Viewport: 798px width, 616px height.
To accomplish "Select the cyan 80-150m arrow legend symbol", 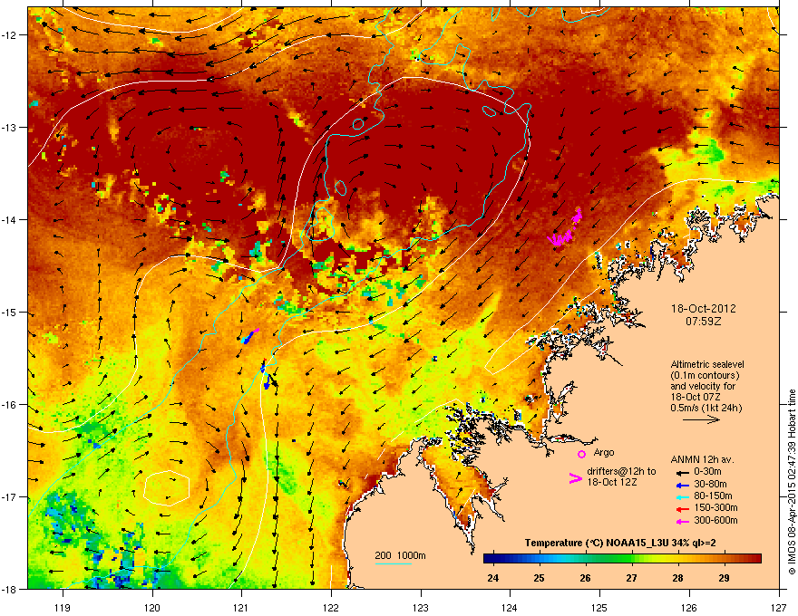I will [x=683, y=496].
